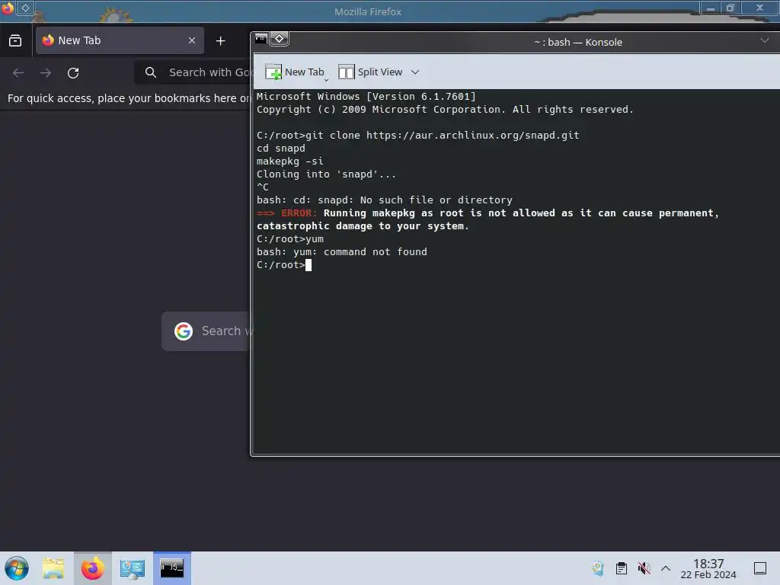Click the Google search box on the Firefox new tab page
780x585 pixels.
[206, 331]
